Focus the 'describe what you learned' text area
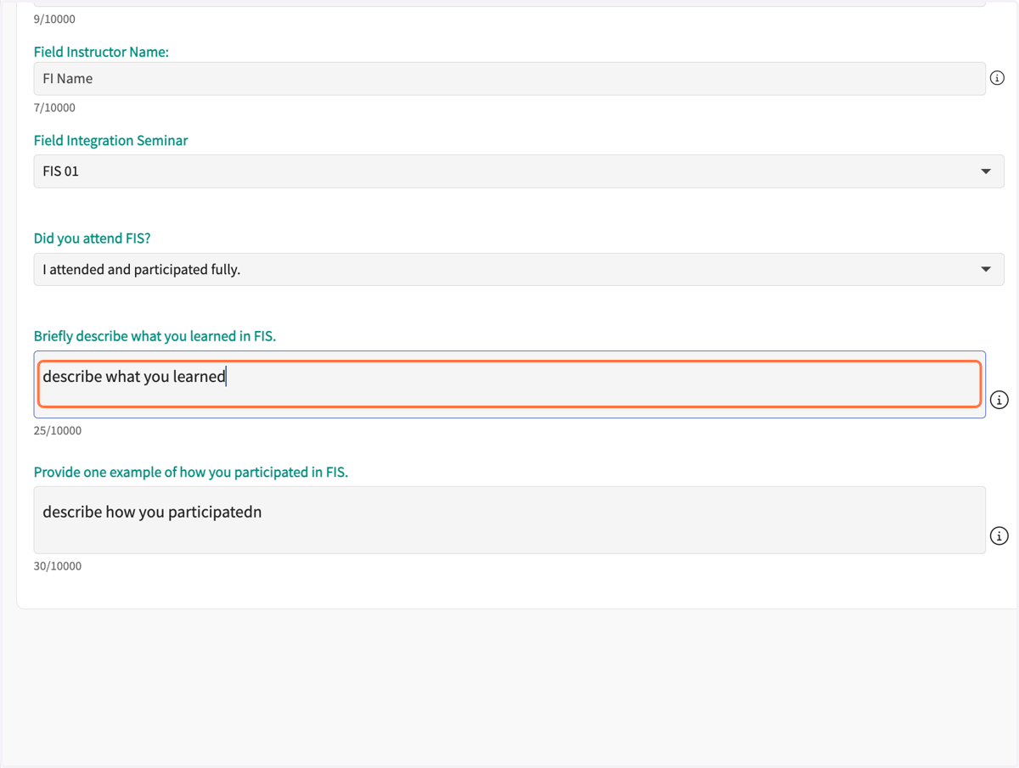 click(509, 384)
